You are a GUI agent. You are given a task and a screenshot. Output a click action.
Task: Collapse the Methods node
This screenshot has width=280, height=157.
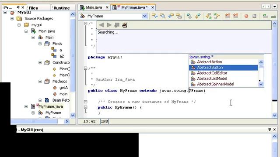point(40,82)
